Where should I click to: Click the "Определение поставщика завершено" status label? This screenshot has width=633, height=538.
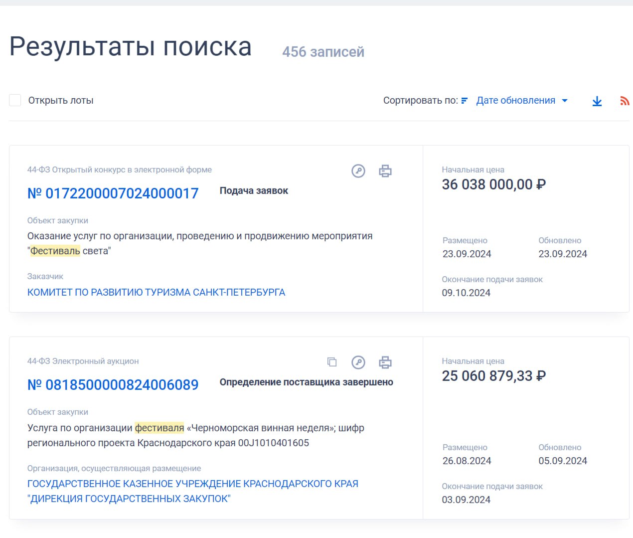[x=306, y=382]
